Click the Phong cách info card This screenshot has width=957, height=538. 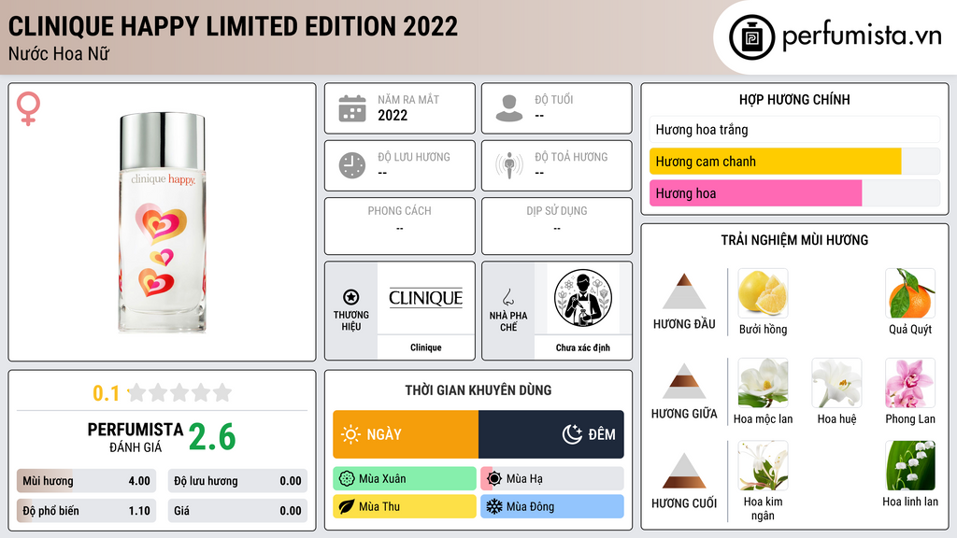[x=400, y=226]
